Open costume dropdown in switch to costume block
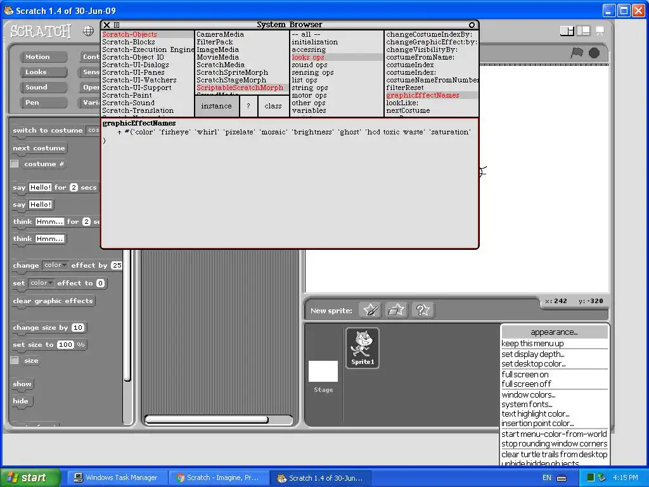 pyautogui.click(x=93, y=130)
